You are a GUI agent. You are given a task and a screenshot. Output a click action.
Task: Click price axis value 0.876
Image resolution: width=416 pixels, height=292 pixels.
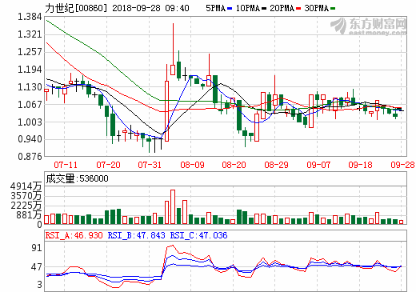point(30,156)
